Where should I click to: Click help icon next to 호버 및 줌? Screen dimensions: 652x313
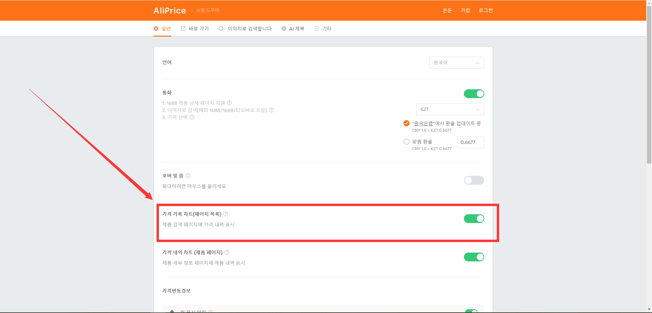188,176
